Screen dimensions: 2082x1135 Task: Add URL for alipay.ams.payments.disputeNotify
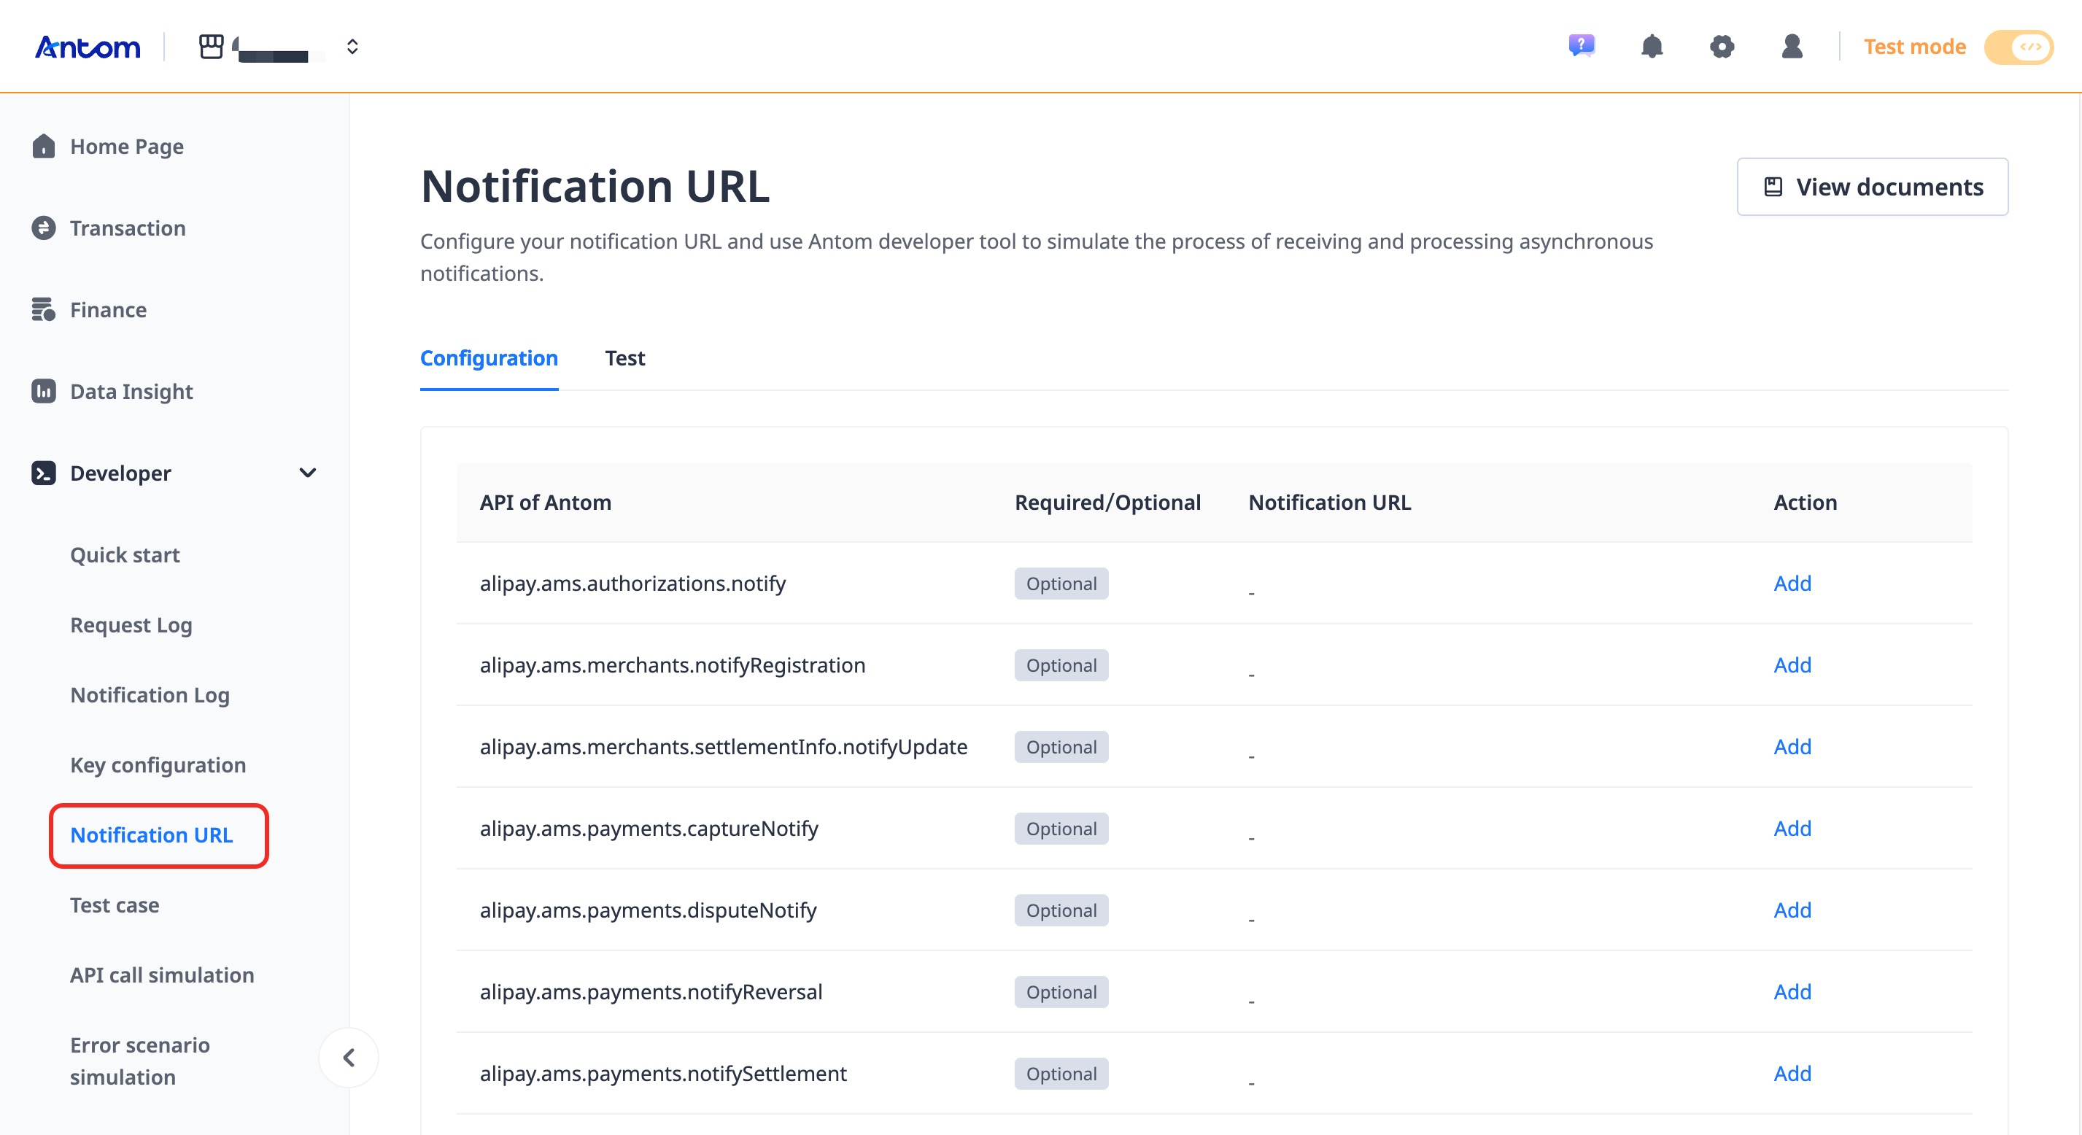click(1791, 910)
